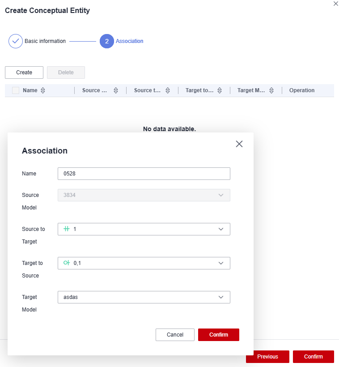Click the Operation column header
Image resolution: width=339 pixels, height=367 pixels.
[x=302, y=90]
